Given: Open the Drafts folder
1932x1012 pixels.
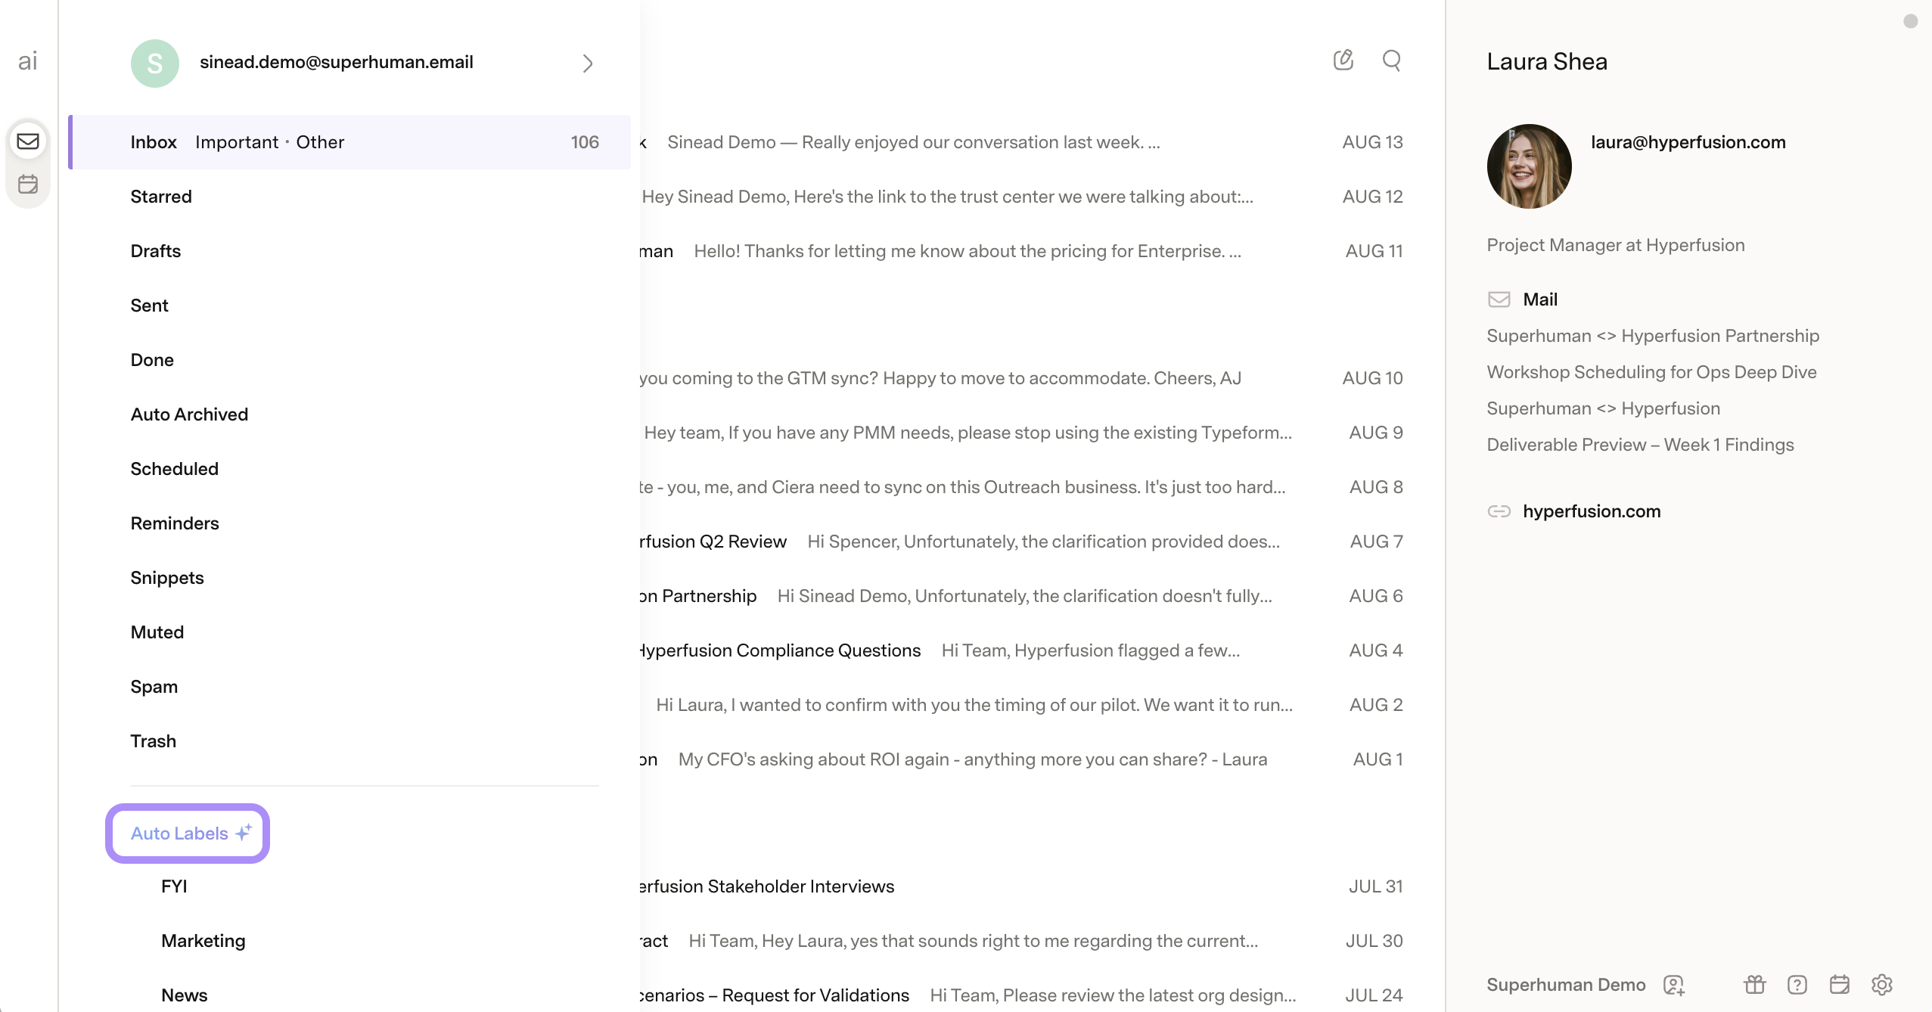Looking at the screenshot, I should point(156,251).
